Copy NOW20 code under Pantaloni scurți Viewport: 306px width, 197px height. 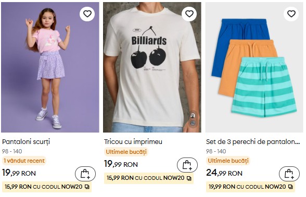click(87, 187)
